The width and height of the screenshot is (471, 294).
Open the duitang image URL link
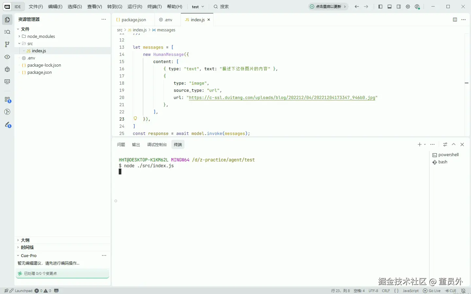pos(282,97)
